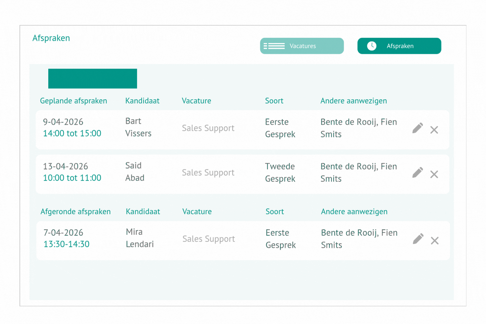Open Sales Support vacancy for Said Abad

(208, 173)
